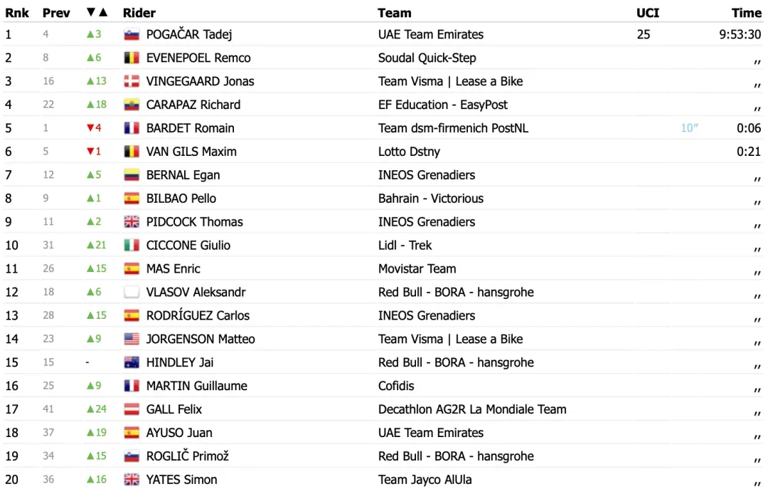
Task: Open rider page for ROGLIČ Primož
Action: [x=188, y=457]
